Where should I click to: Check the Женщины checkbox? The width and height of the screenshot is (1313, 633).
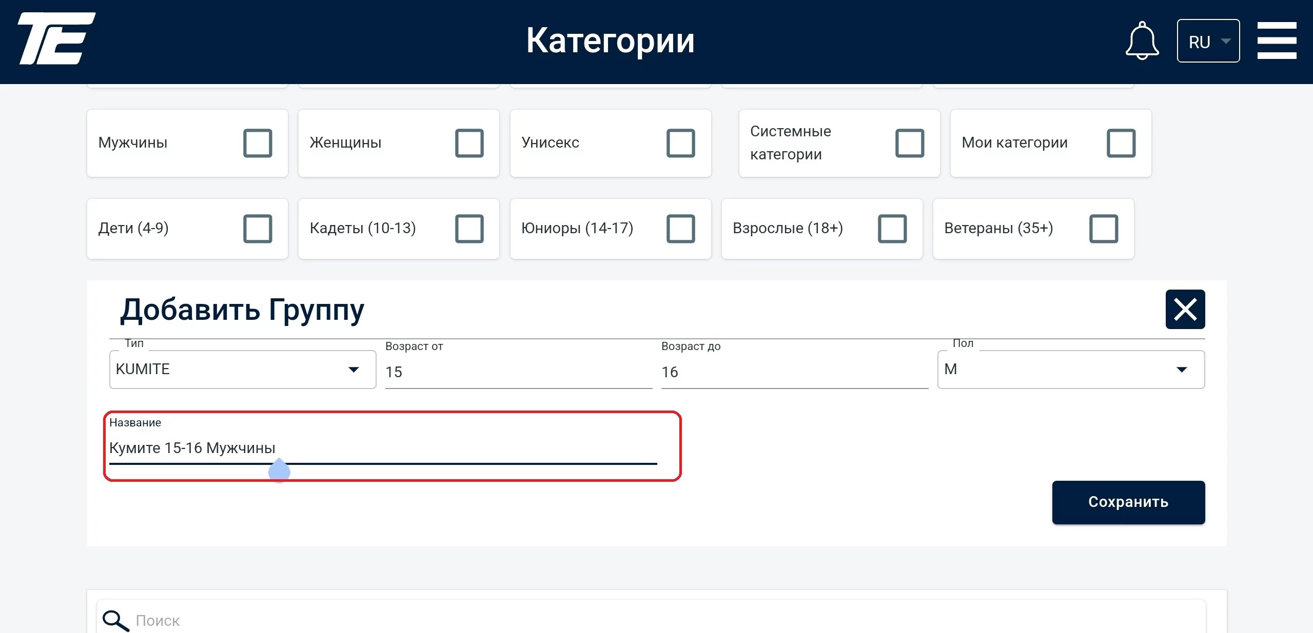[469, 143]
